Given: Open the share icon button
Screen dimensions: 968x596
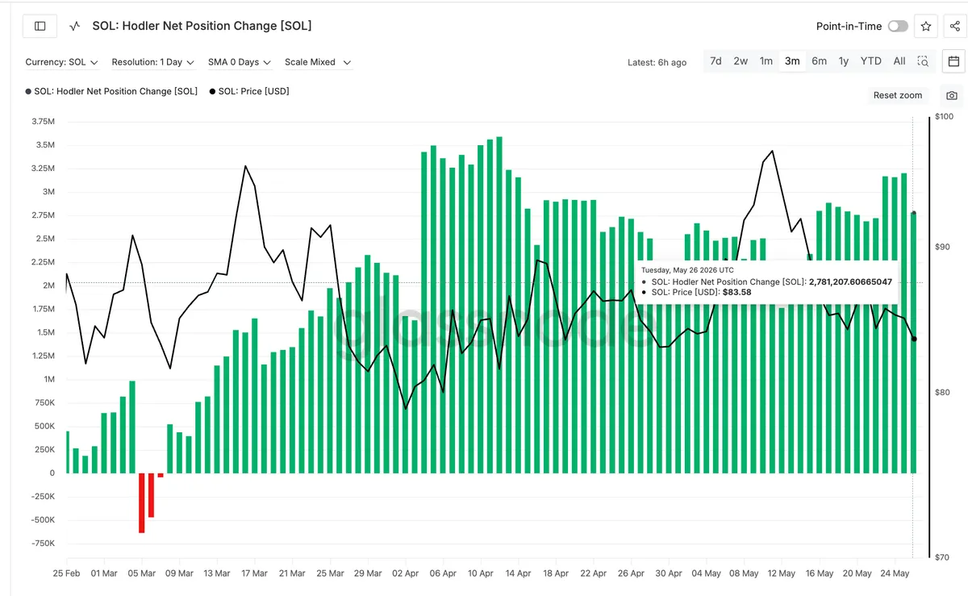Looking at the screenshot, I should (955, 27).
